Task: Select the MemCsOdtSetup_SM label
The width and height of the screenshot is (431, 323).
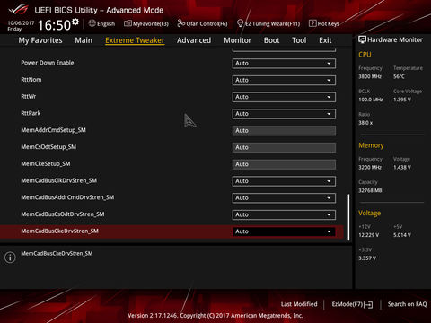Action: [x=48, y=147]
